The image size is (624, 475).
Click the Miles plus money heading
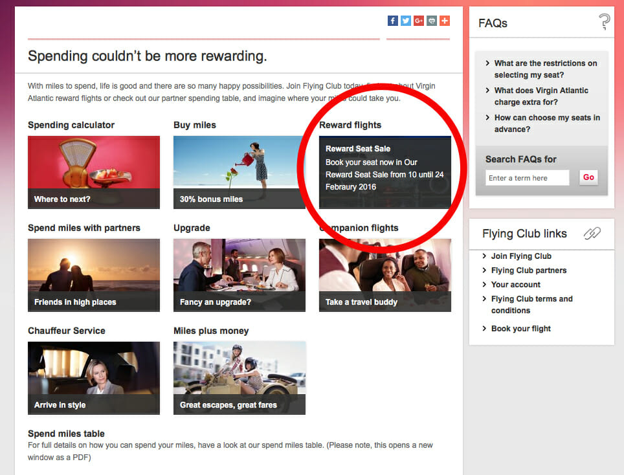(211, 331)
